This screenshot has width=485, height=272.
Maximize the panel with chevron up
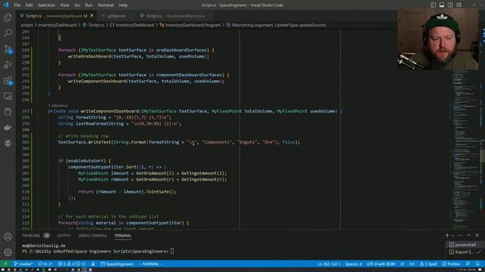click(469, 235)
